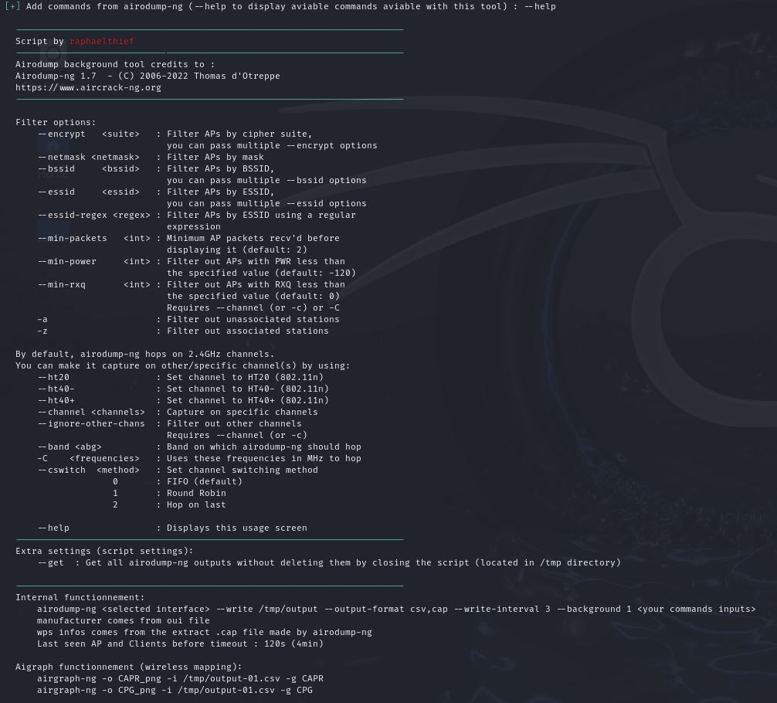Viewport: 777px width, 703px height.
Task: Click the --encrypt option text
Action: [x=61, y=134]
